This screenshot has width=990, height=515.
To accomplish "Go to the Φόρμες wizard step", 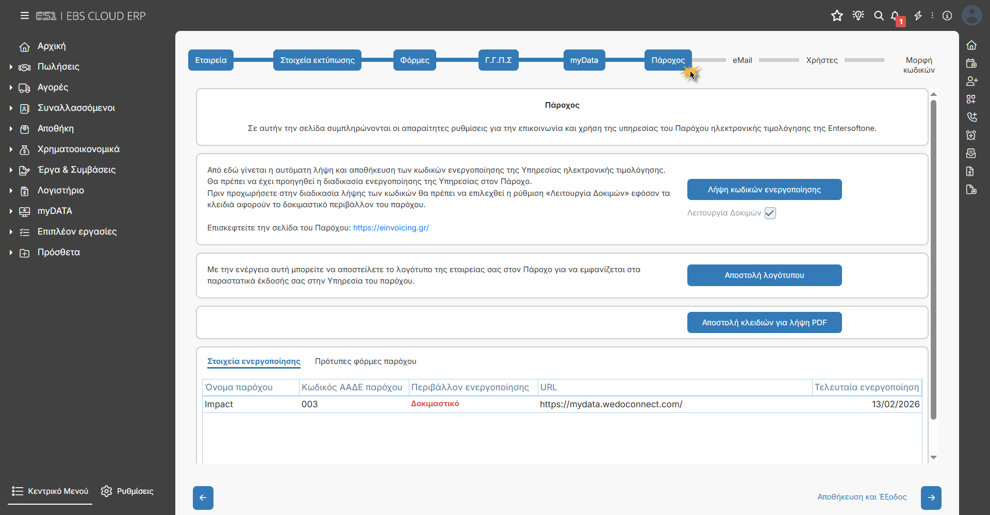I will tap(415, 60).
